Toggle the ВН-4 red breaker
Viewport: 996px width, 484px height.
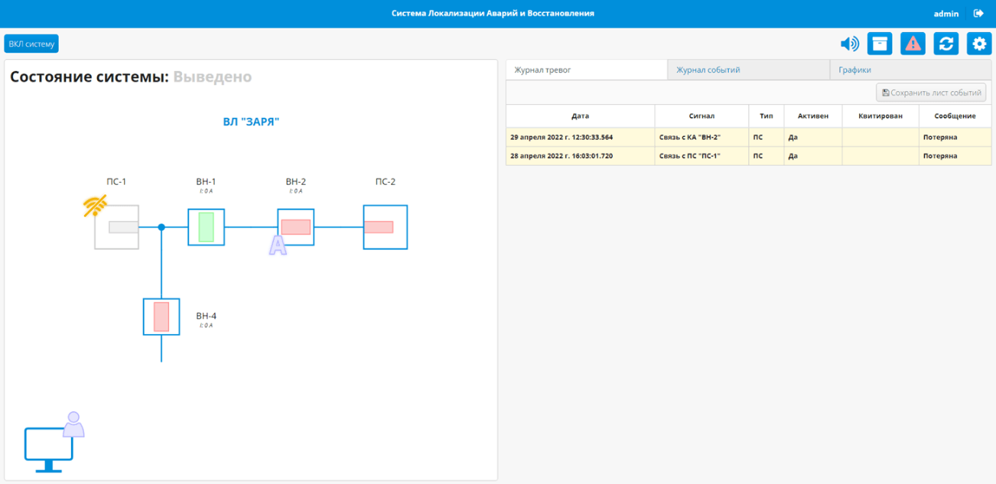point(161,317)
